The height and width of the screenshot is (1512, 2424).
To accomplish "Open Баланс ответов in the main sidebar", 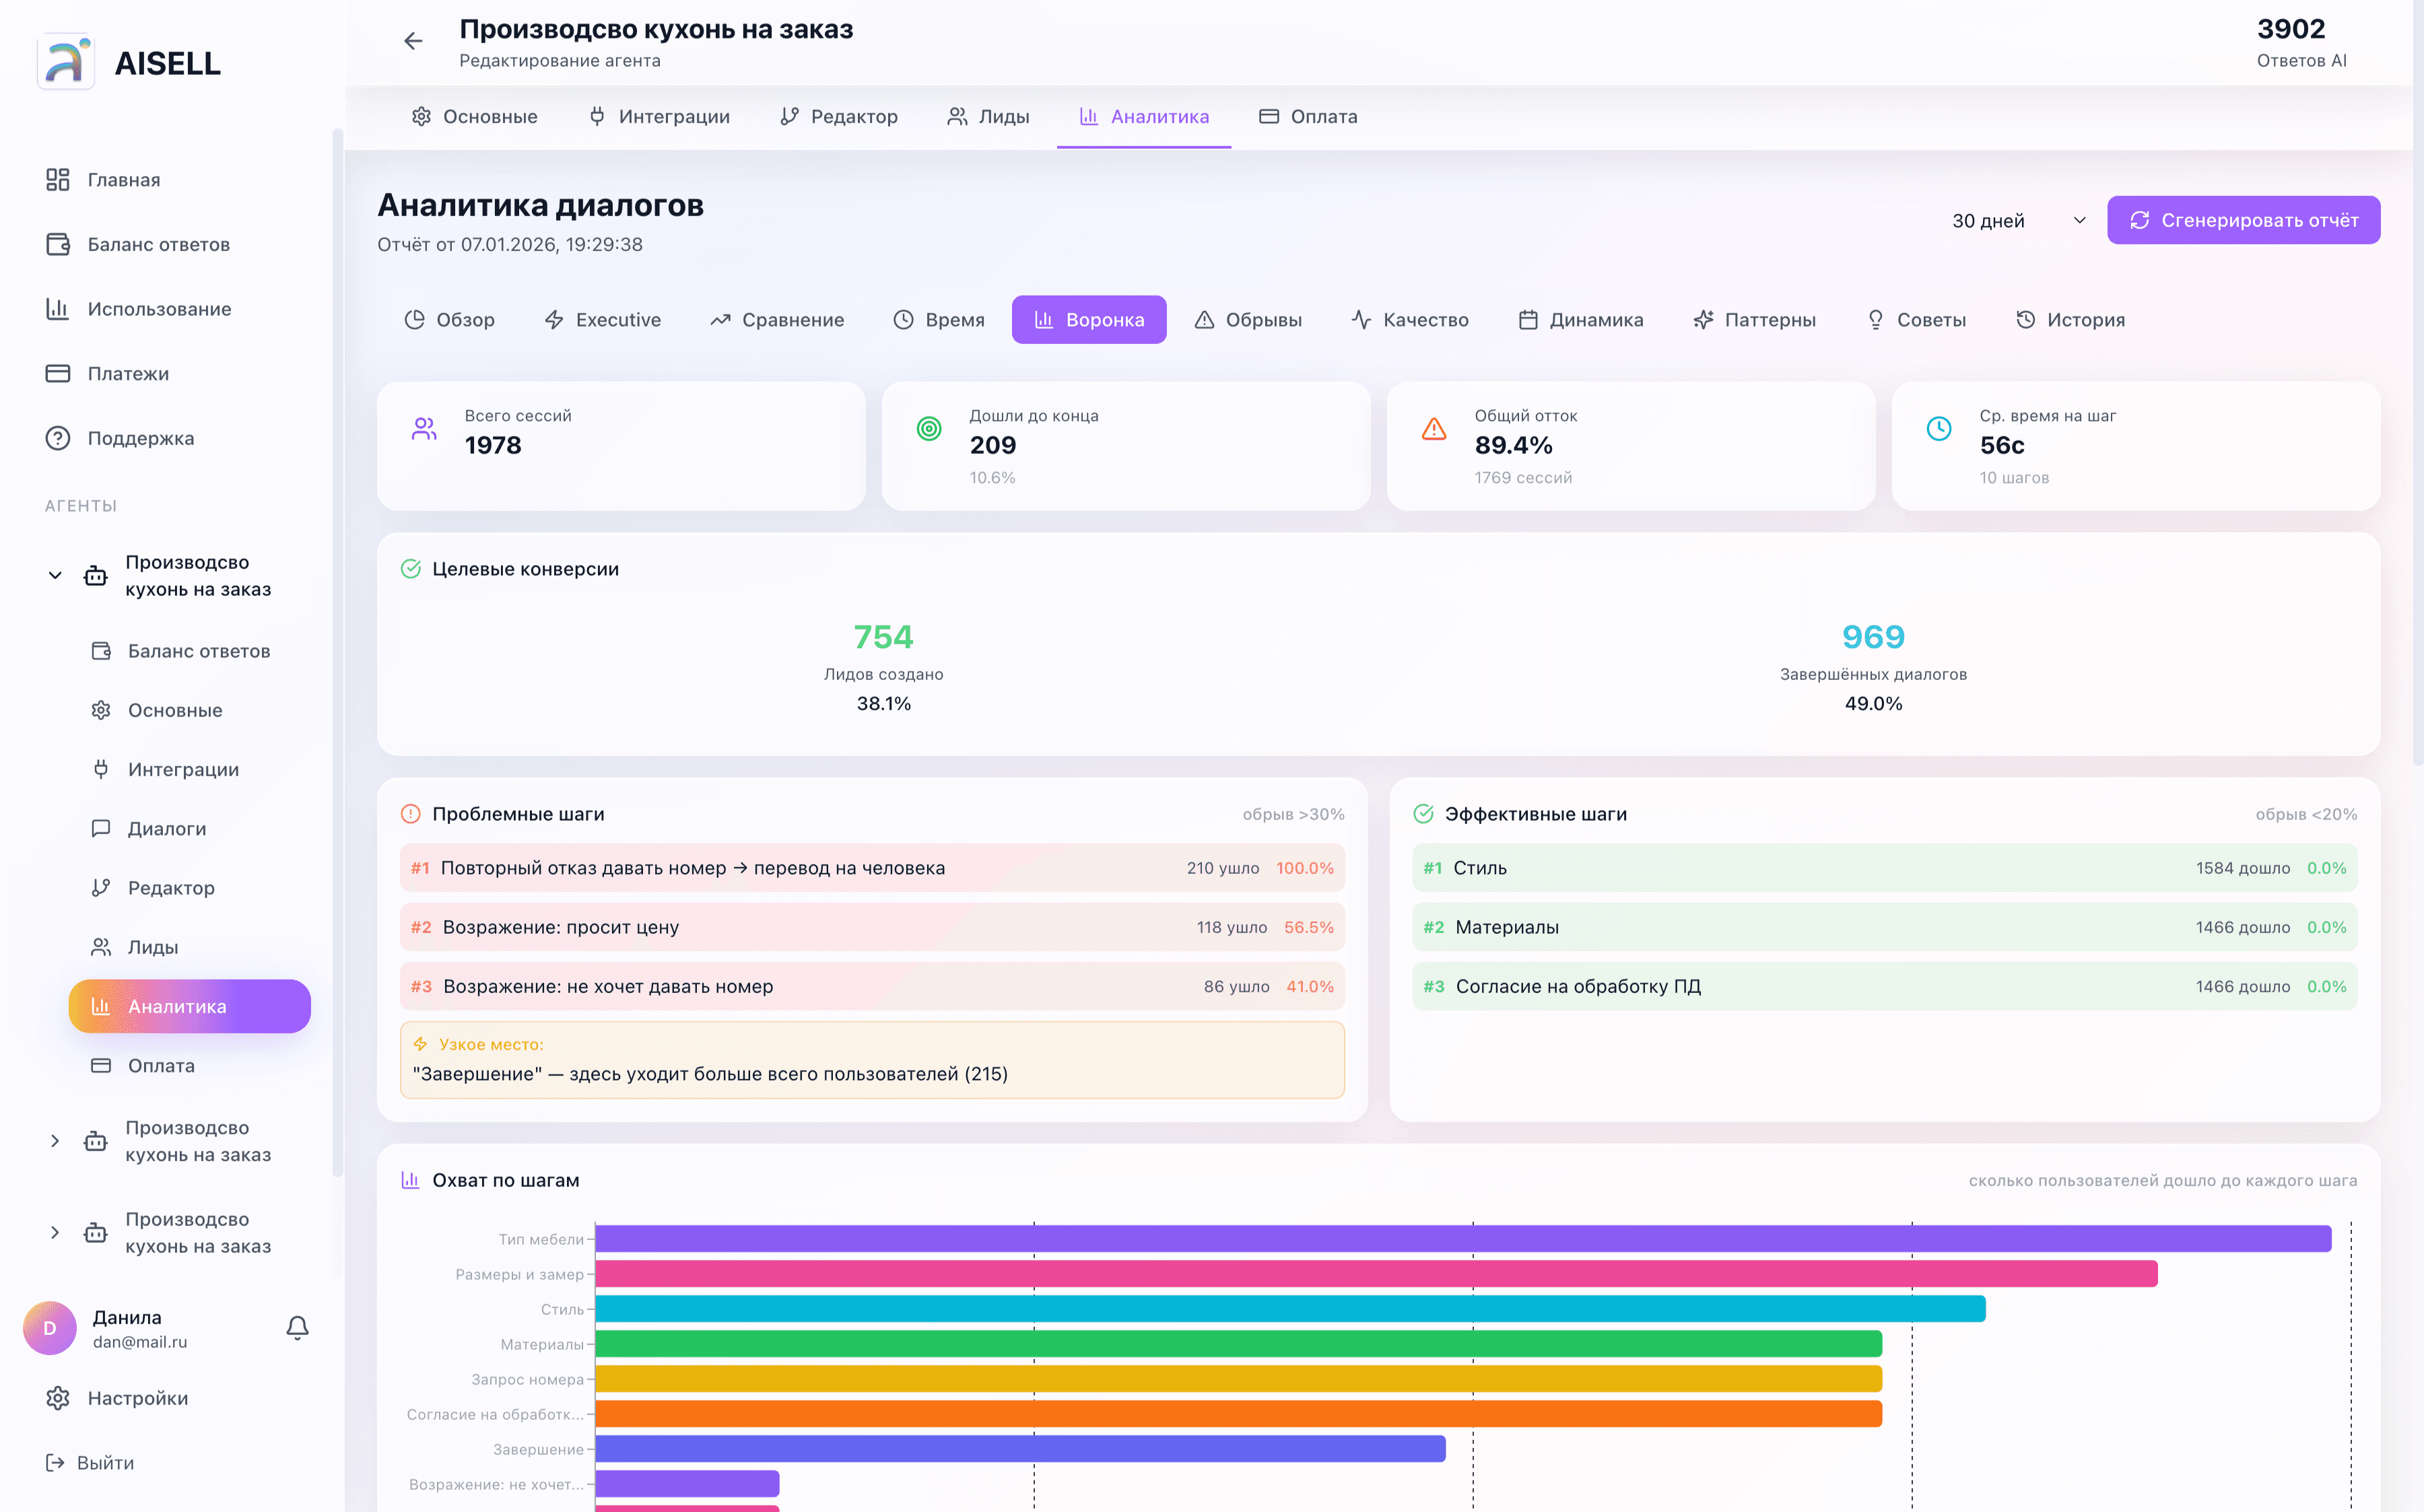I will [x=158, y=245].
